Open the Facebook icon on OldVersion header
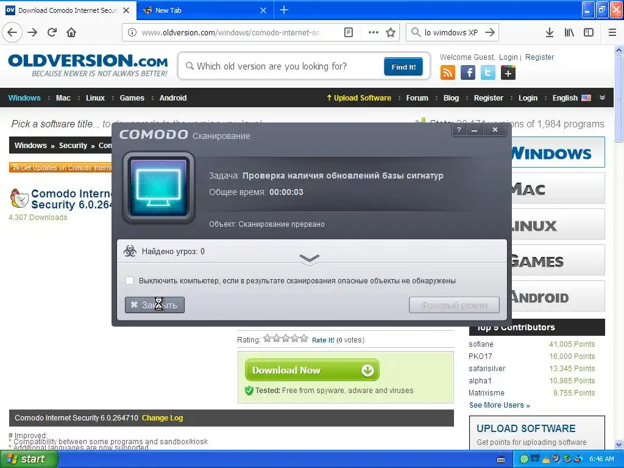Screen dimensions: 624x468 point(468,73)
